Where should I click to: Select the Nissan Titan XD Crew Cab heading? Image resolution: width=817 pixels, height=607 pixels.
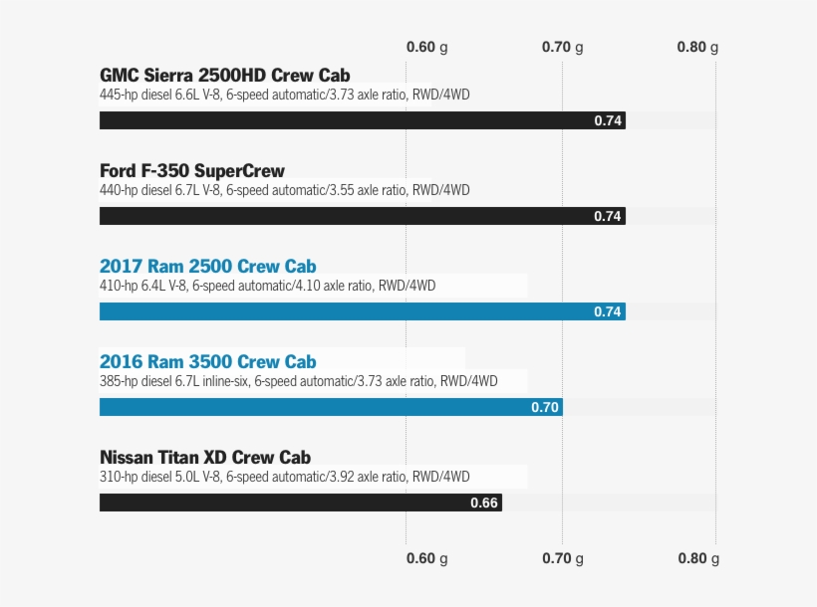(205, 457)
